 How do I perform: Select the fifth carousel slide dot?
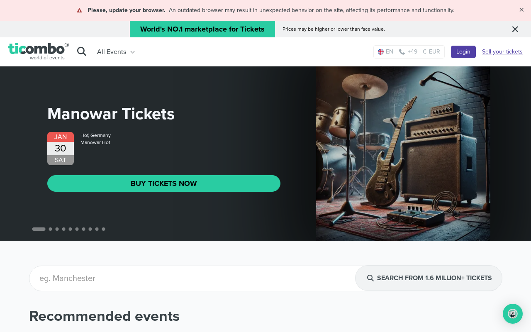70,229
